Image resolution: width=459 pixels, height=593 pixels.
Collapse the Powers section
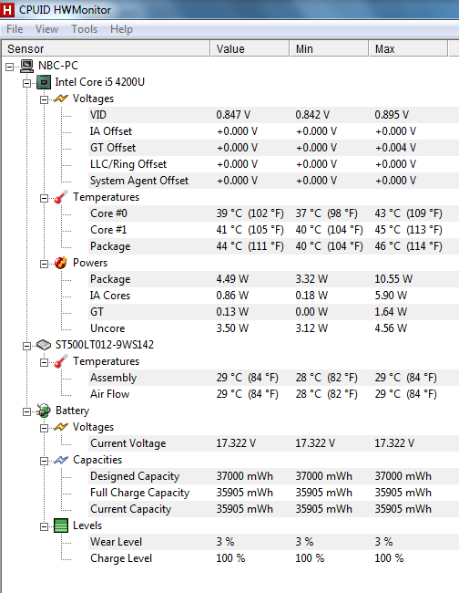[x=44, y=264]
